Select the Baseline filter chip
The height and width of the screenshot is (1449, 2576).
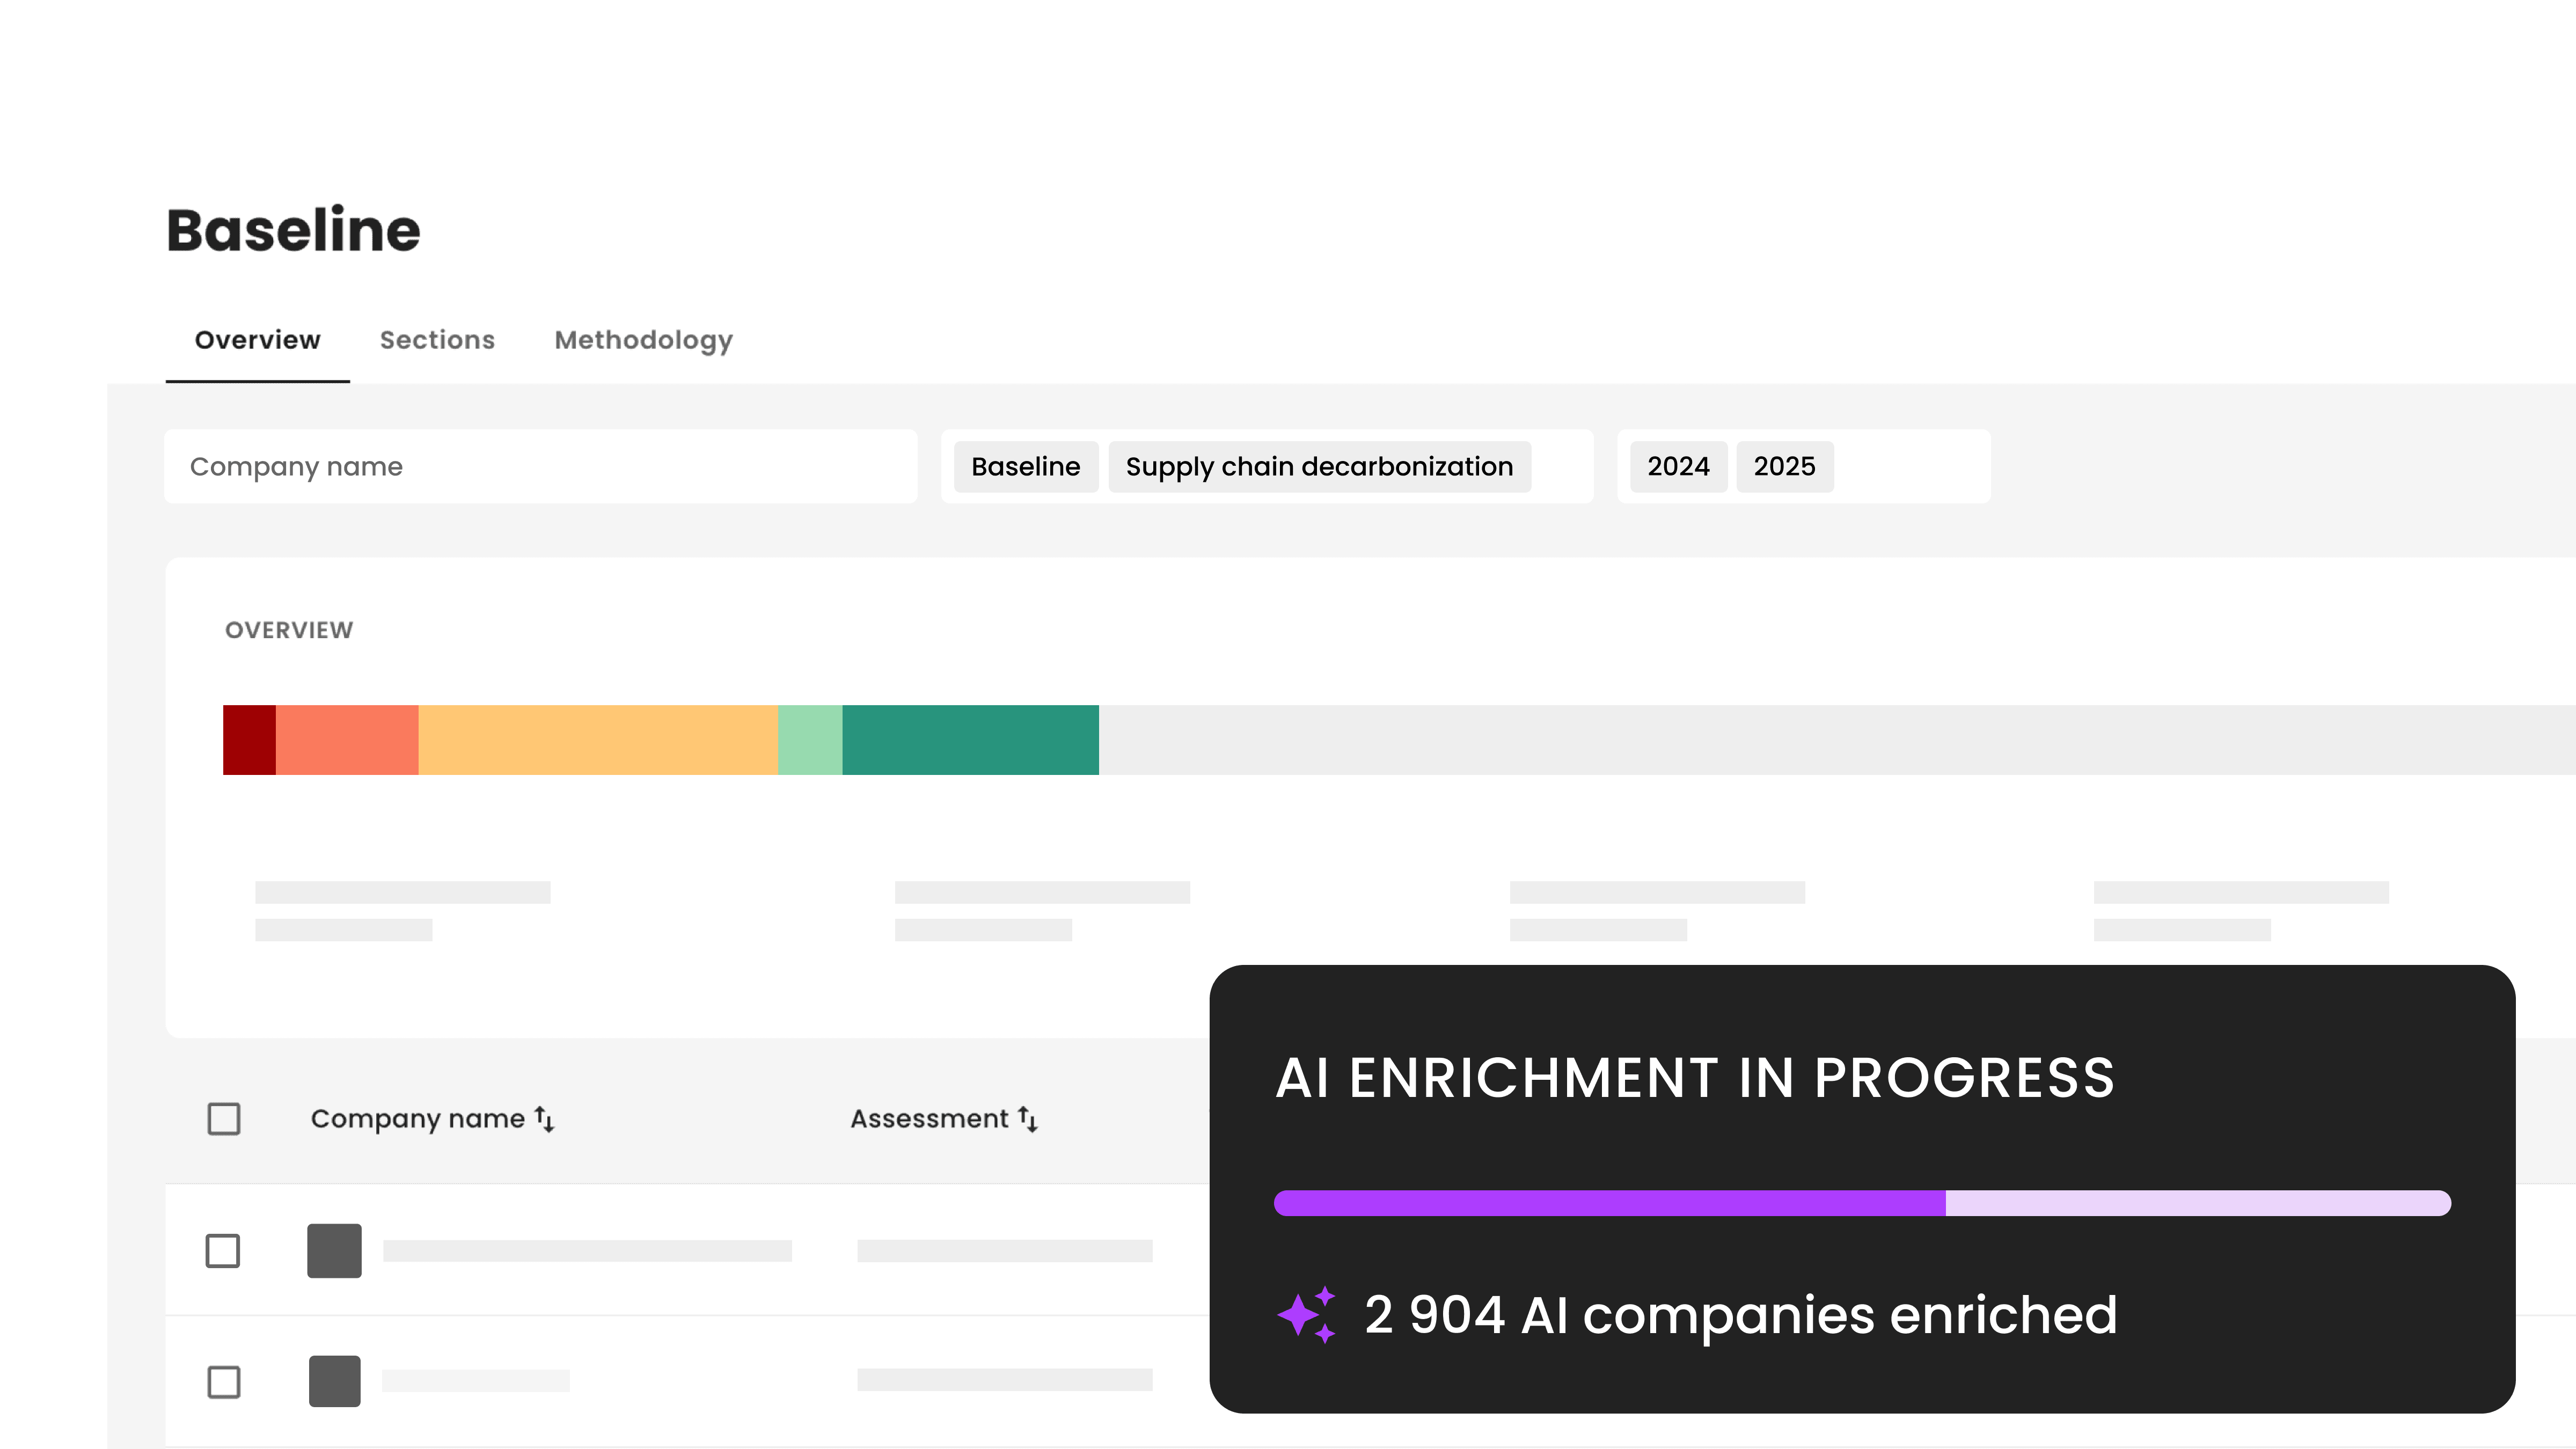[1025, 466]
